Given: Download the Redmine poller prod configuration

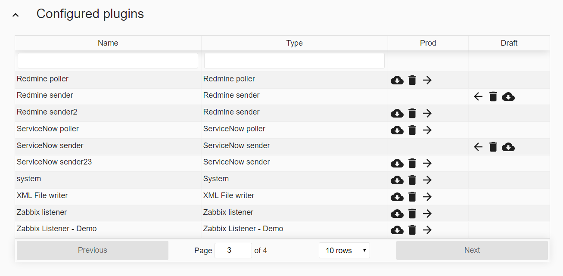Looking at the screenshot, I should click(x=397, y=80).
